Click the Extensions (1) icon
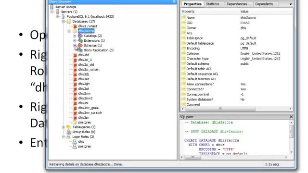Screen dimensions: 308x173 click(80, 40)
